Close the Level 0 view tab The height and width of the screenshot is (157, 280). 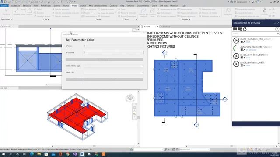157,27
